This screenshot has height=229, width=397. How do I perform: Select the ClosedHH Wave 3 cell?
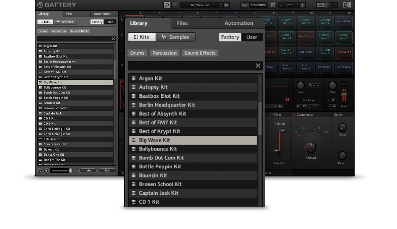pyautogui.click(x=306, y=23)
